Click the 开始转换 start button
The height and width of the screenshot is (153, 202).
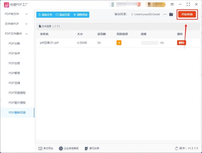pos(187,14)
